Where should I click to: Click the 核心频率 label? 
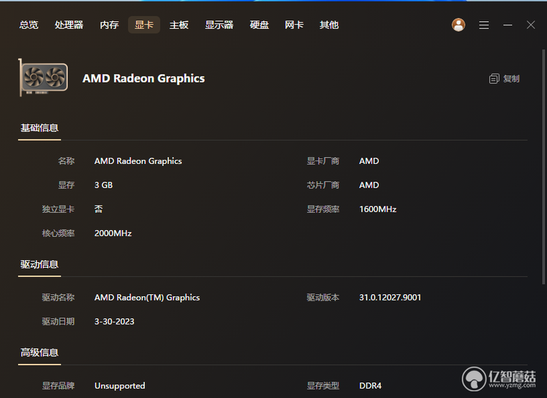click(58, 233)
